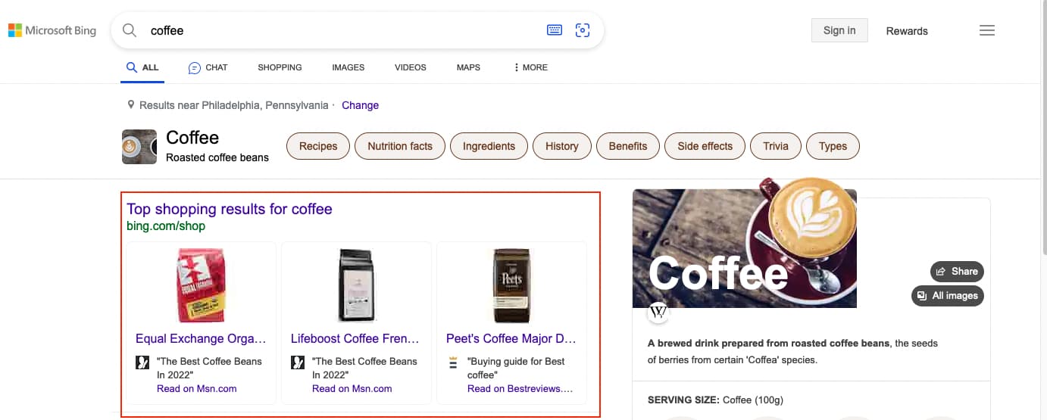
Task: Click the location pin icon near Philadelphia
Action: point(131,105)
